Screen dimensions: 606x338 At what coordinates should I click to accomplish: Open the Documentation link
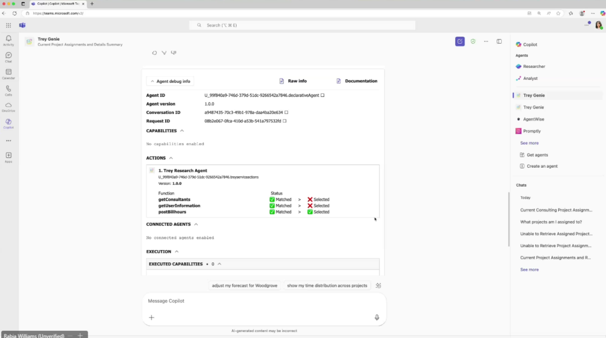click(357, 81)
